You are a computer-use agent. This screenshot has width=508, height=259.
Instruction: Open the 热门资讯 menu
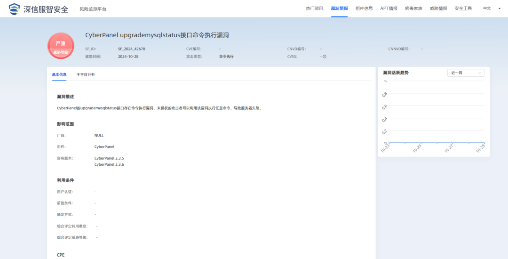tap(314, 8)
